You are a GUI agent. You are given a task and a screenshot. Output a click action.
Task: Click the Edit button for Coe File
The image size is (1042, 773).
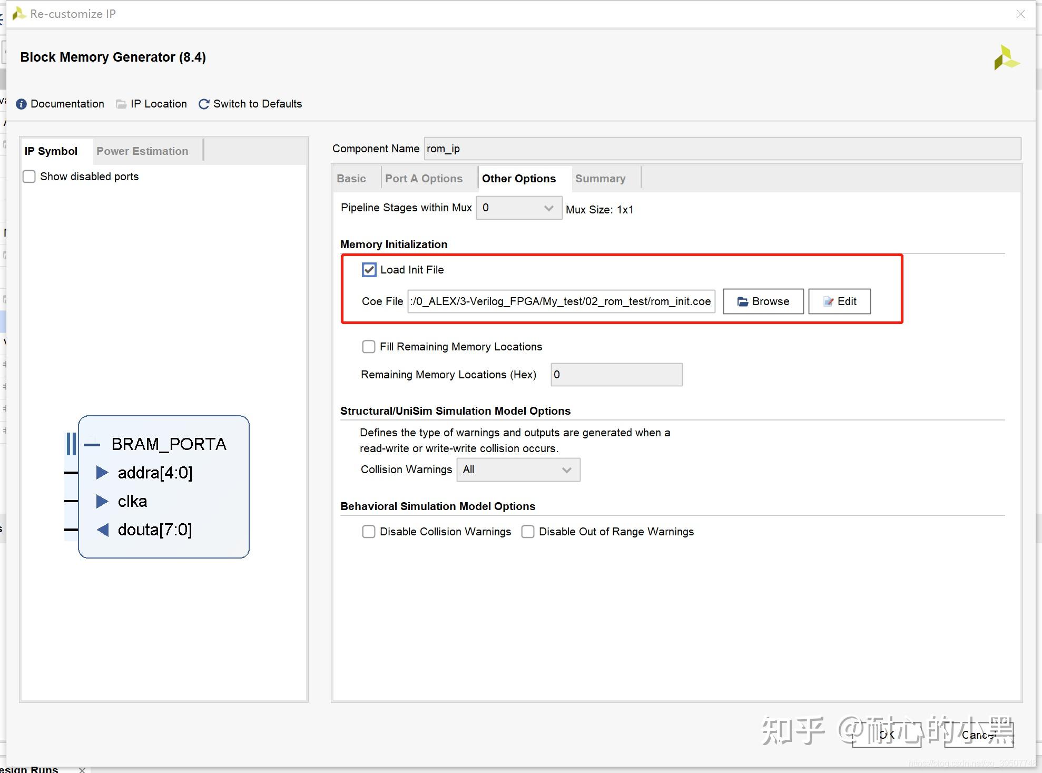tap(839, 301)
